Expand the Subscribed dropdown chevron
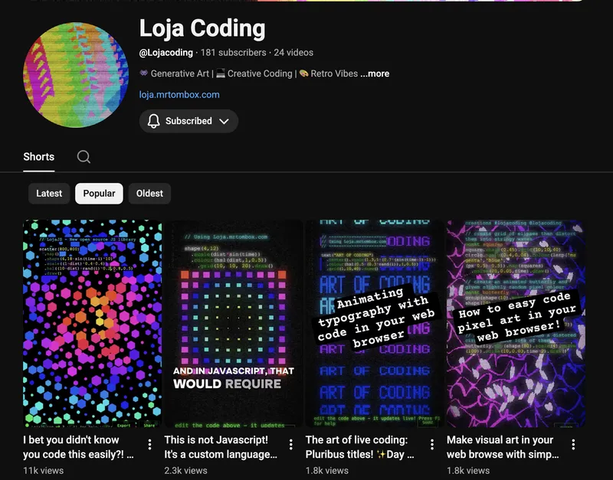Image resolution: width=613 pixels, height=480 pixels. click(224, 121)
